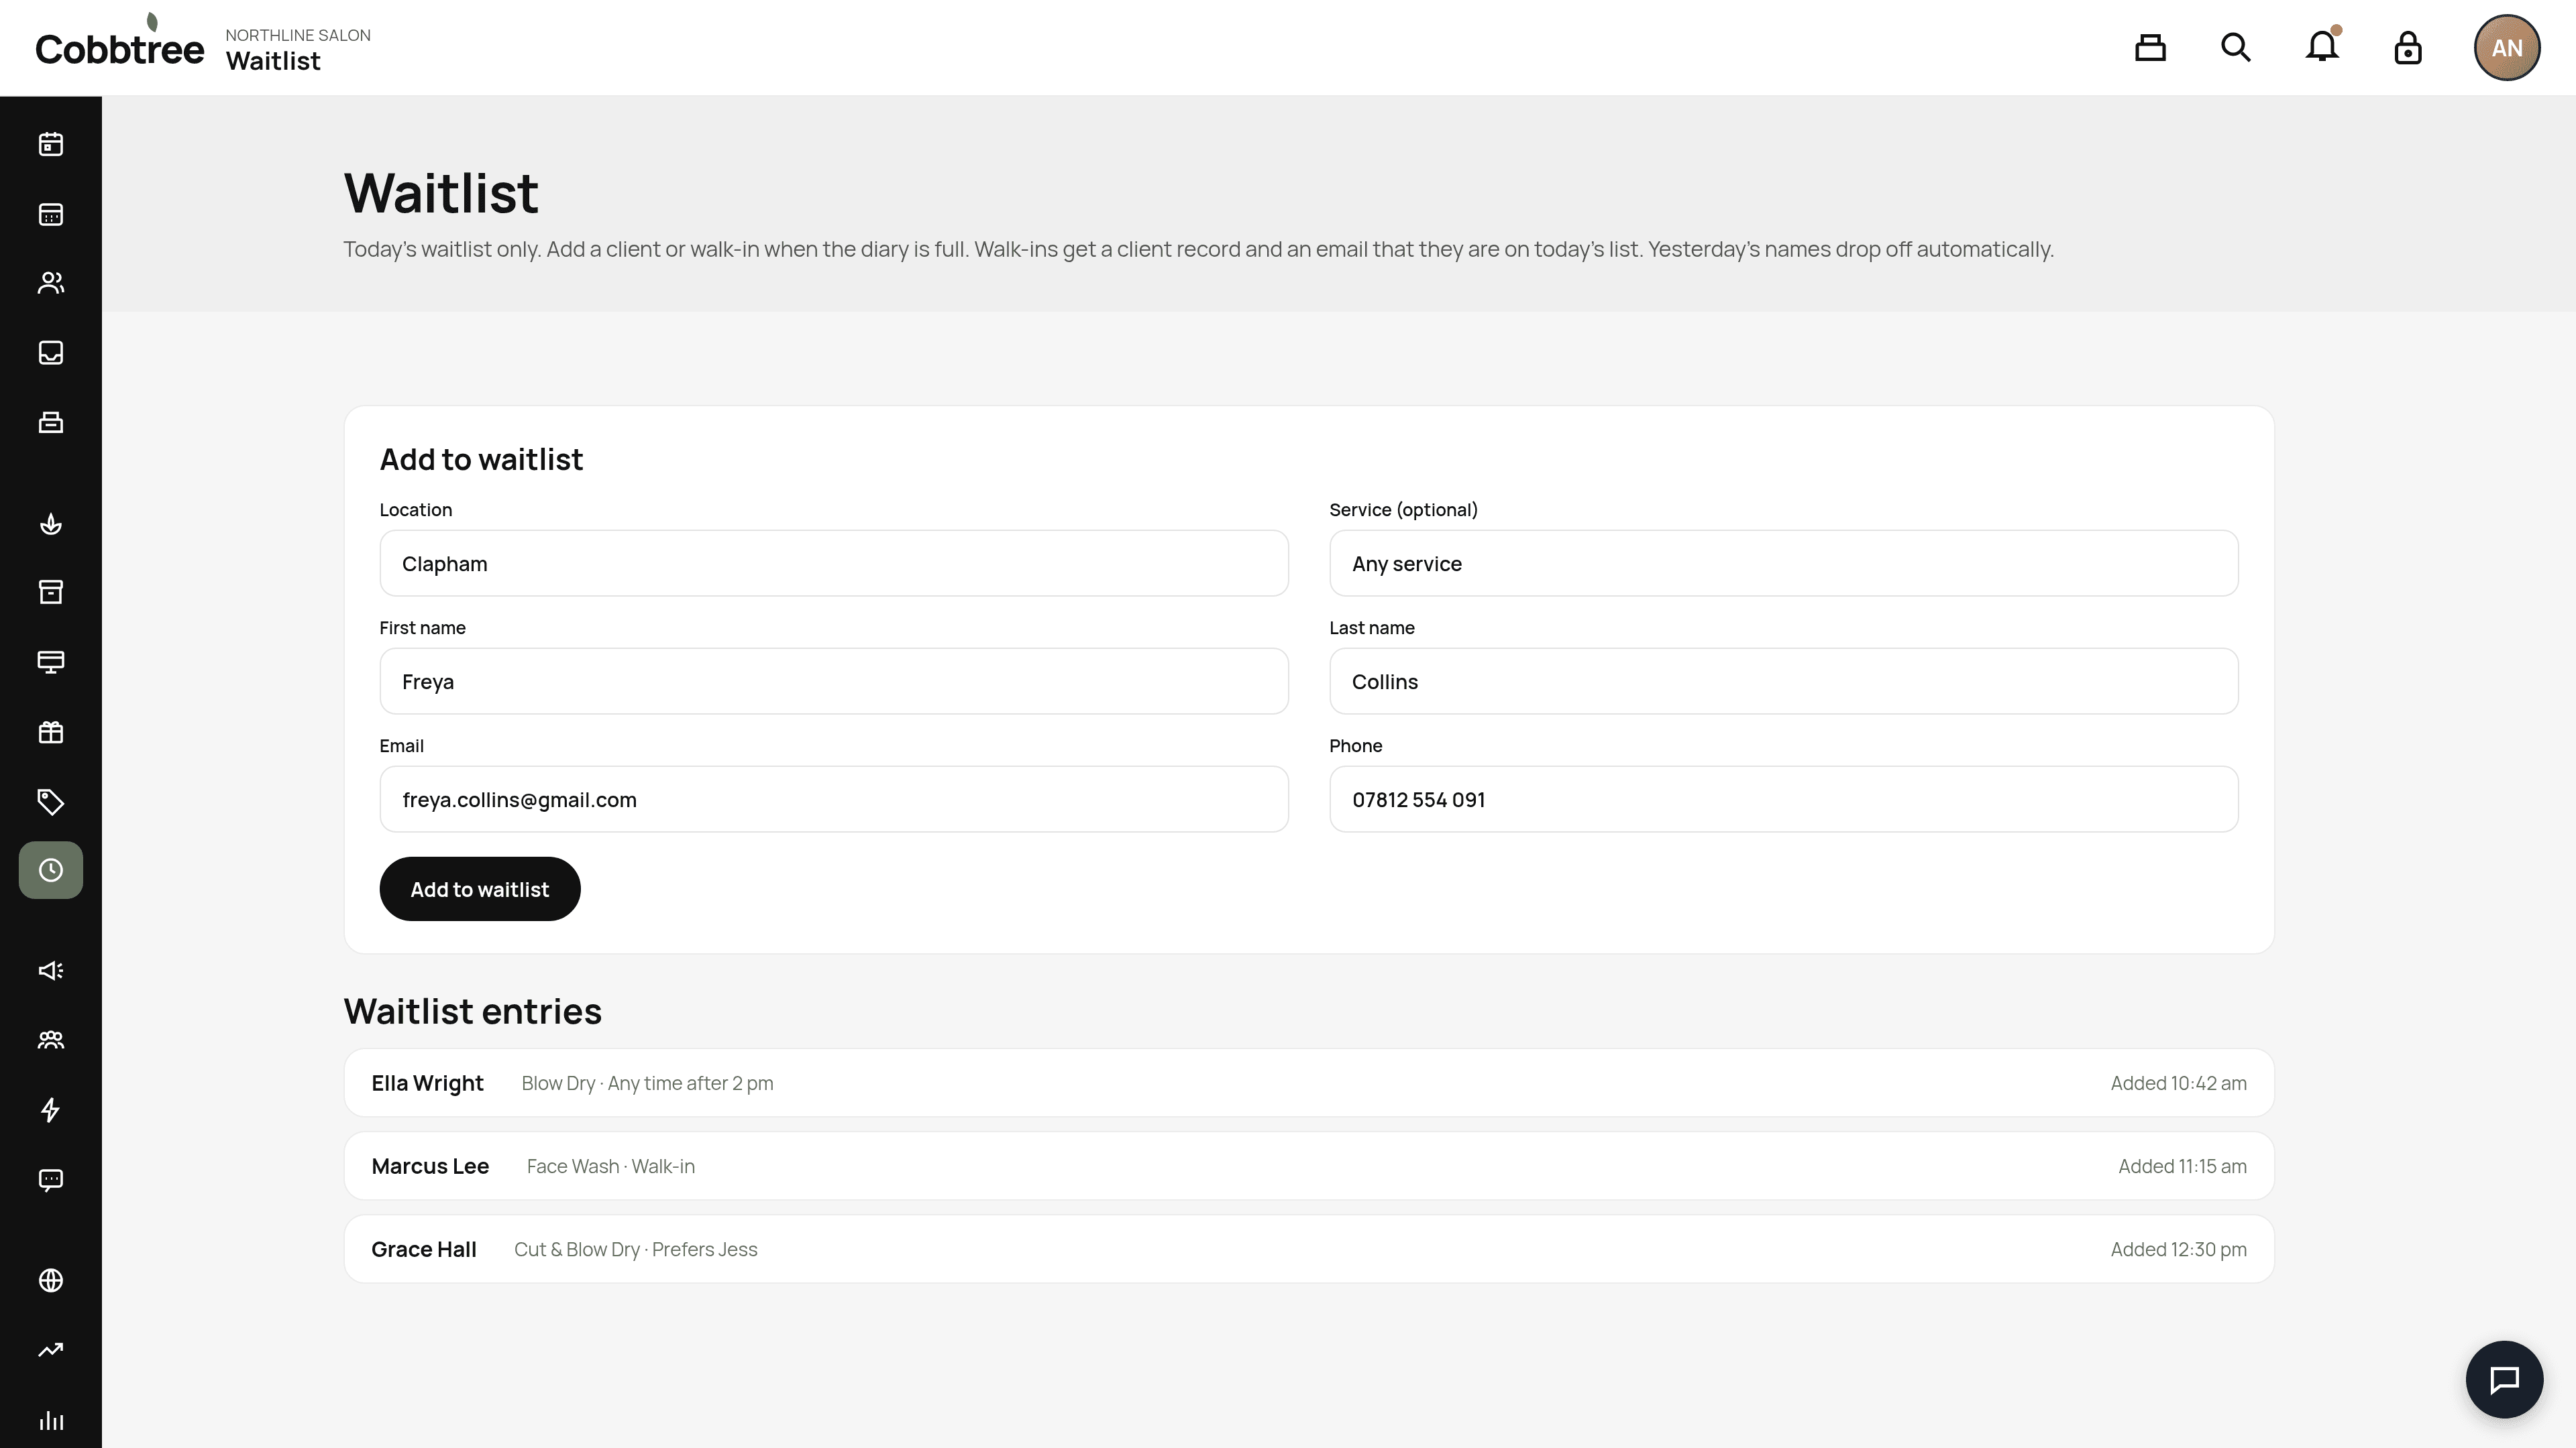This screenshot has width=2576, height=1448.
Task: Select the Grace Hall waitlist entry
Action: coord(1309,1249)
